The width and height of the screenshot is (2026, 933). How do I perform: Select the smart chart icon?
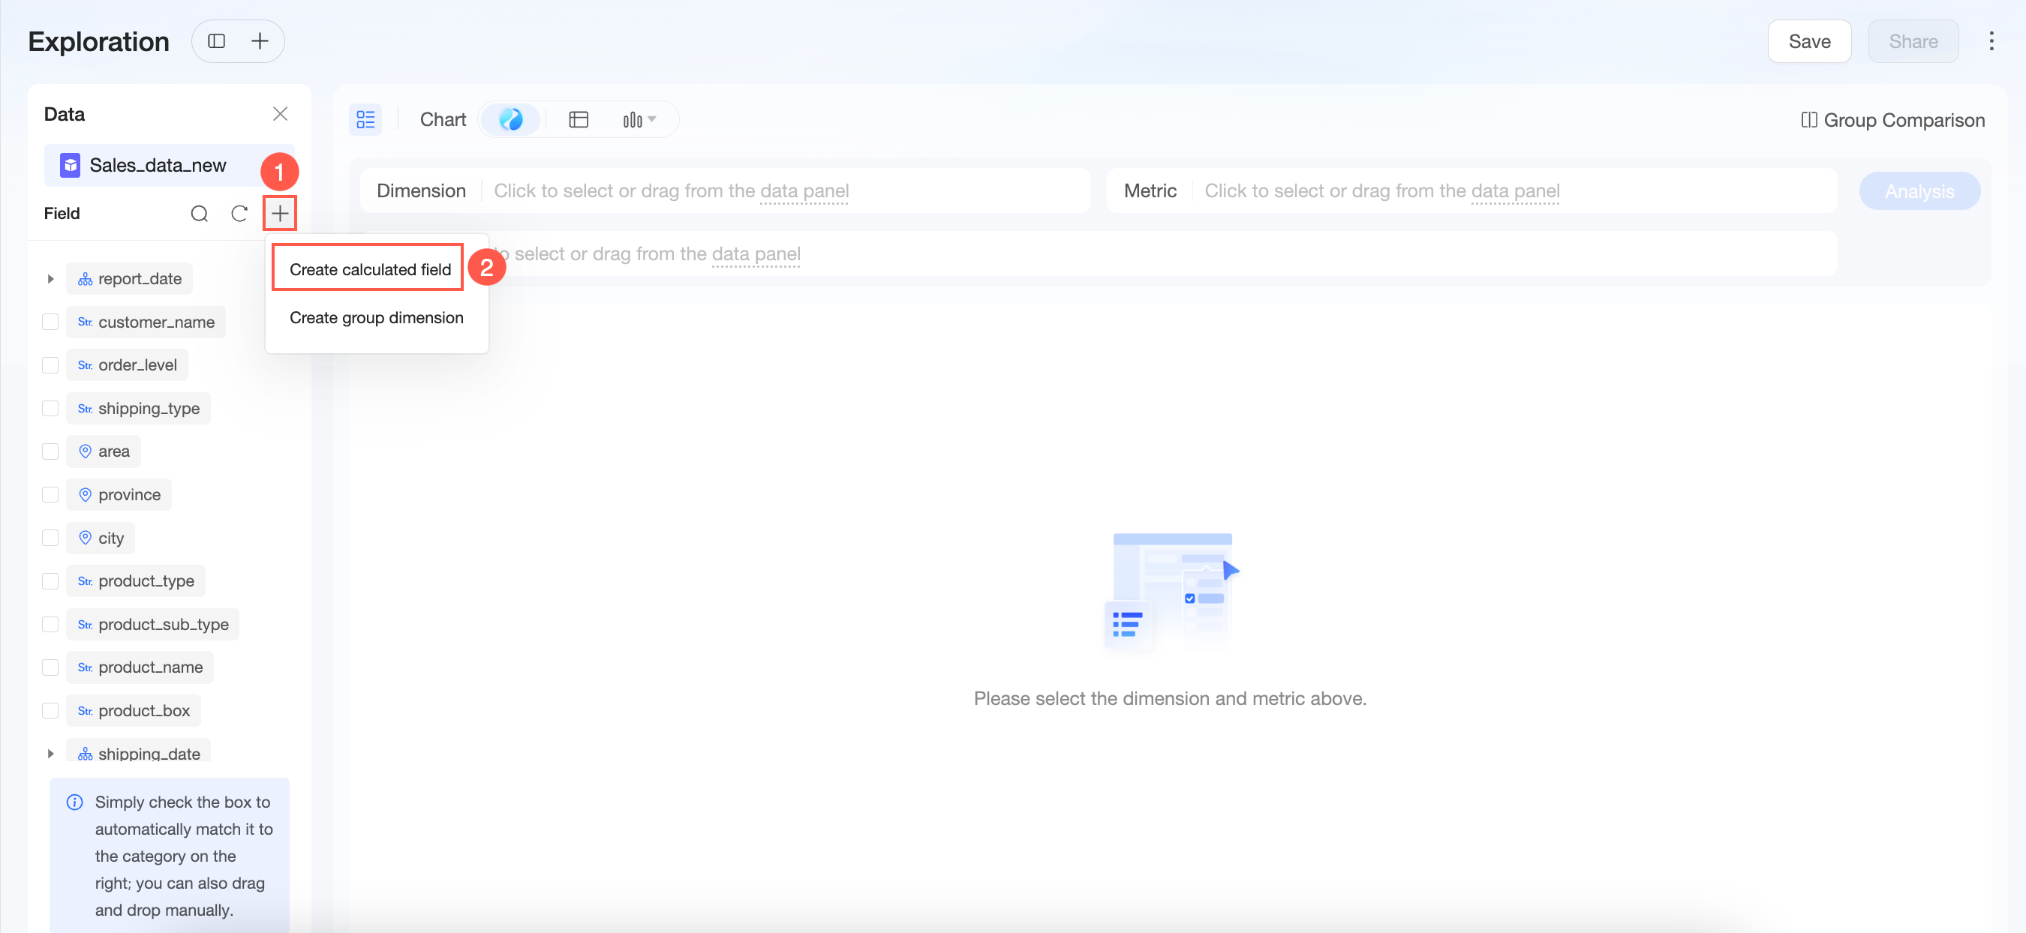tap(511, 119)
